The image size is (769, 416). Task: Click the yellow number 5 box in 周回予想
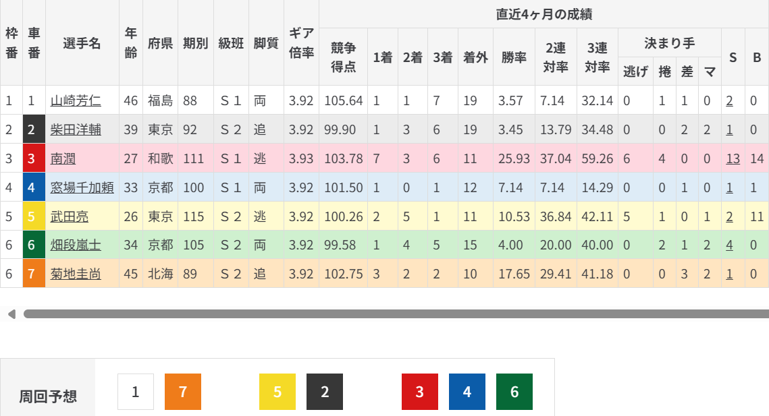point(277,392)
